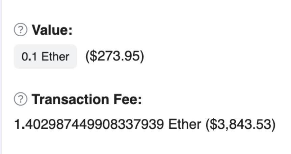This screenshot has width=291, height=154.
Task: Click the leading 1 of the fee amount
Action: point(17,125)
